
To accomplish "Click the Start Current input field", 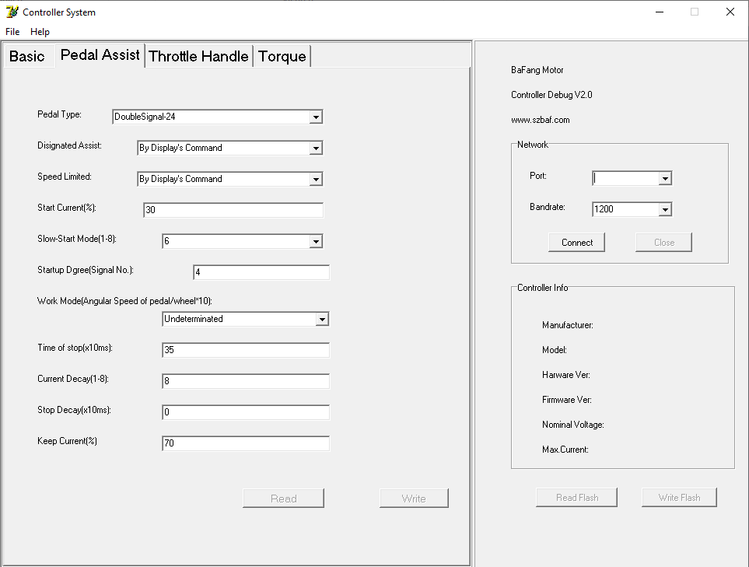I will coord(233,210).
